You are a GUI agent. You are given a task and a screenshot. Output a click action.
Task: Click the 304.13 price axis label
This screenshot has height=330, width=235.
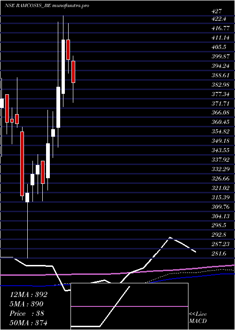(220, 216)
